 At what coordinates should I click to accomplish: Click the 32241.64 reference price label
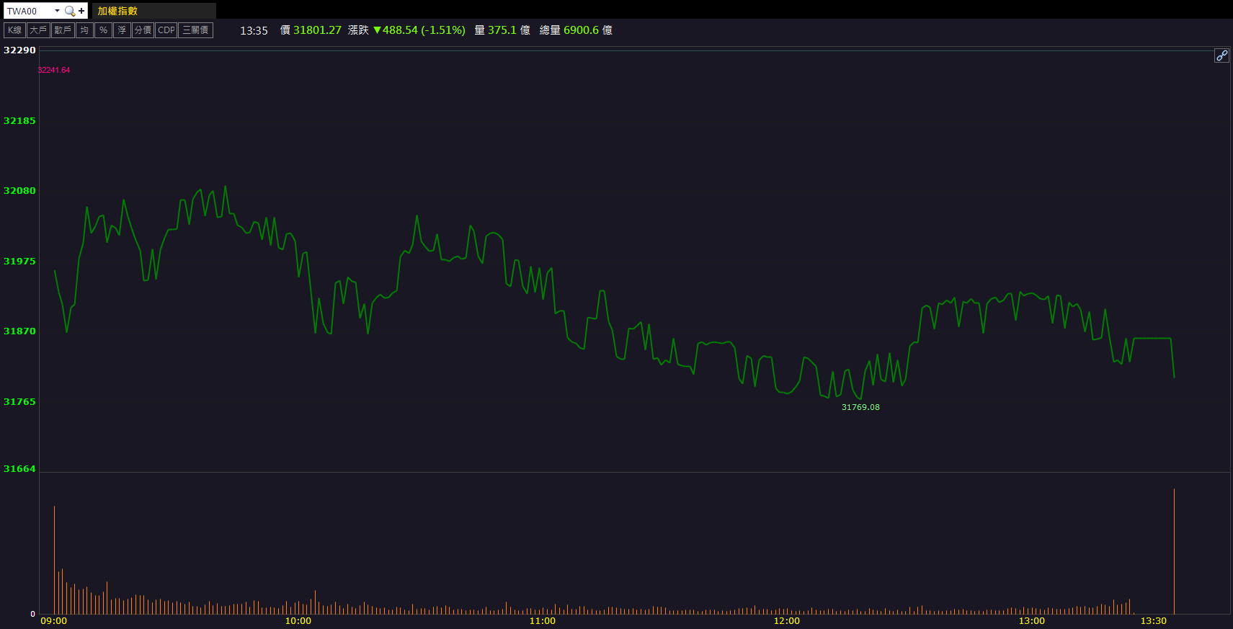coord(54,70)
